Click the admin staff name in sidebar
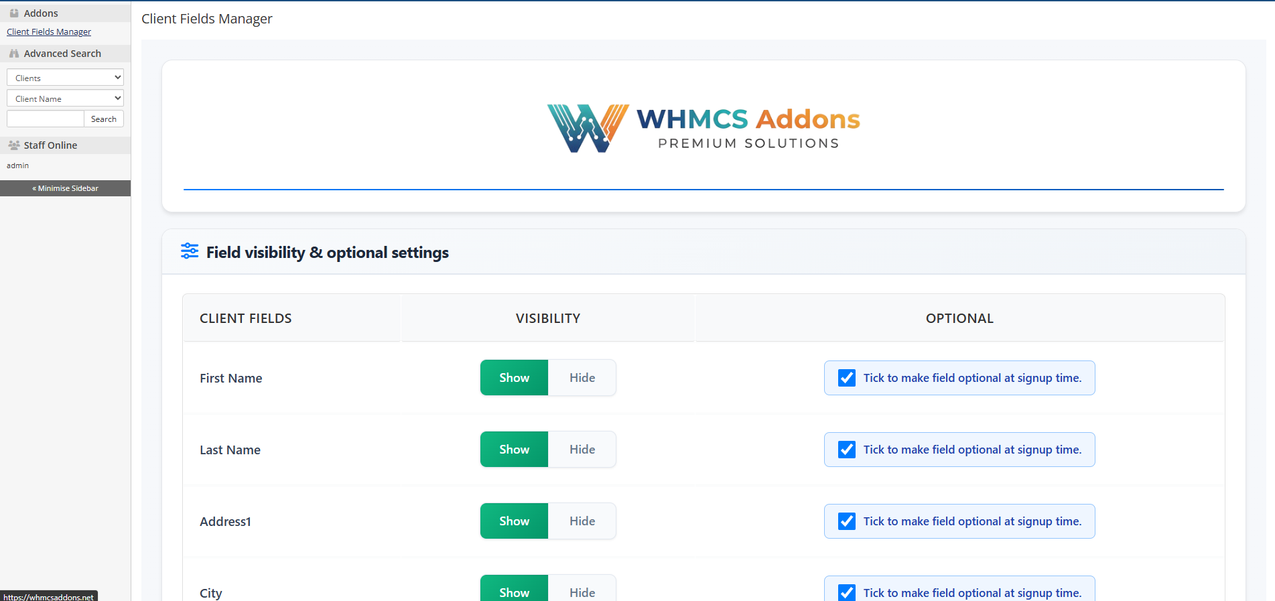 point(18,165)
